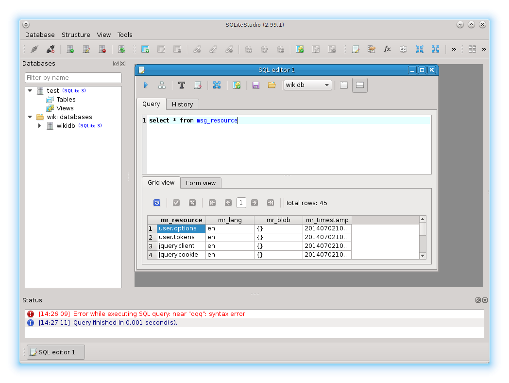This screenshot has width=509, height=383.
Task: Show more main toolbar items chevron
Action: (454, 50)
